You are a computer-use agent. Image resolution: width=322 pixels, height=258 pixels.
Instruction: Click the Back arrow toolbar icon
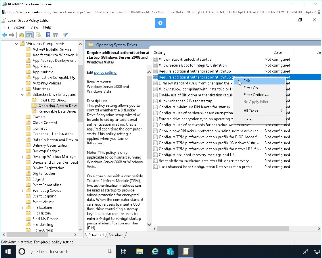click(x=5, y=35)
